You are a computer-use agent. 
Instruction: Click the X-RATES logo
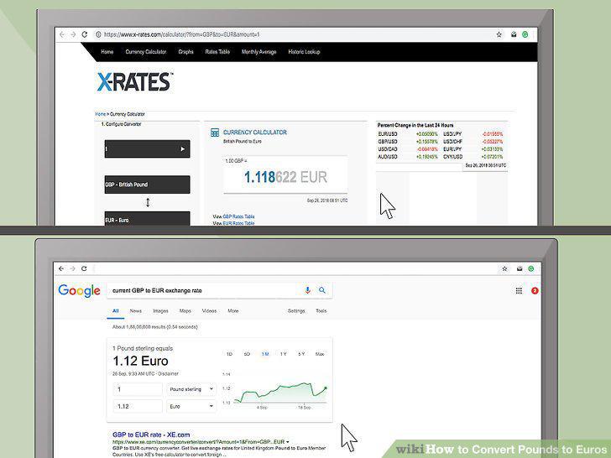[x=134, y=82]
